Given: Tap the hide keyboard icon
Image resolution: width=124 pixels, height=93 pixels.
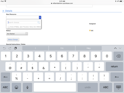Looking at the screenshot, I should (118, 87).
